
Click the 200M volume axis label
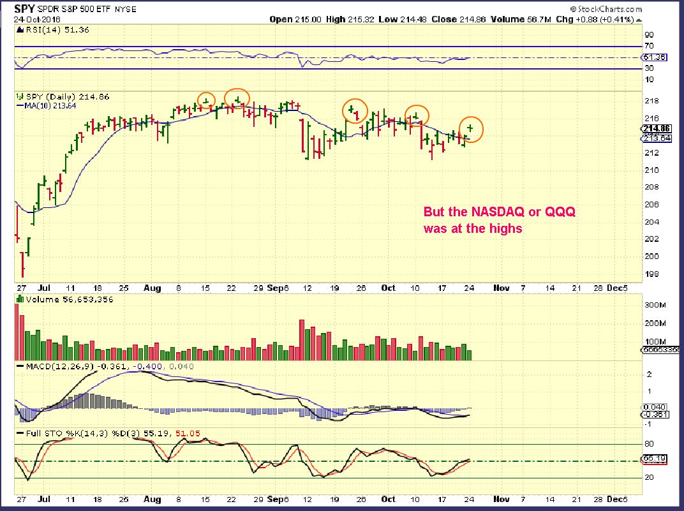pyautogui.click(x=655, y=323)
